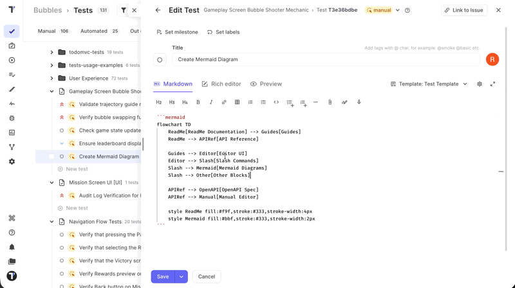Insert code block from toolbar
Image resolution: width=515 pixels, height=288 pixels.
tap(276, 102)
